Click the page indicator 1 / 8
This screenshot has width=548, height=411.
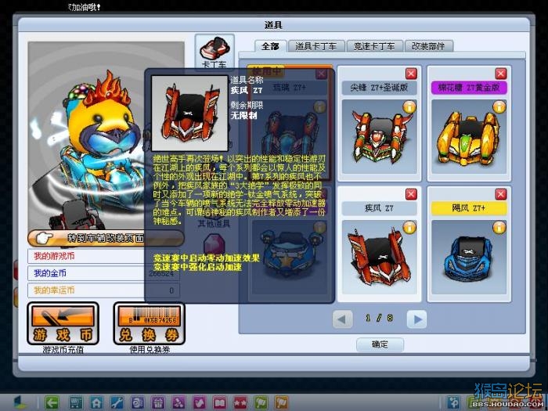point(379,318)
